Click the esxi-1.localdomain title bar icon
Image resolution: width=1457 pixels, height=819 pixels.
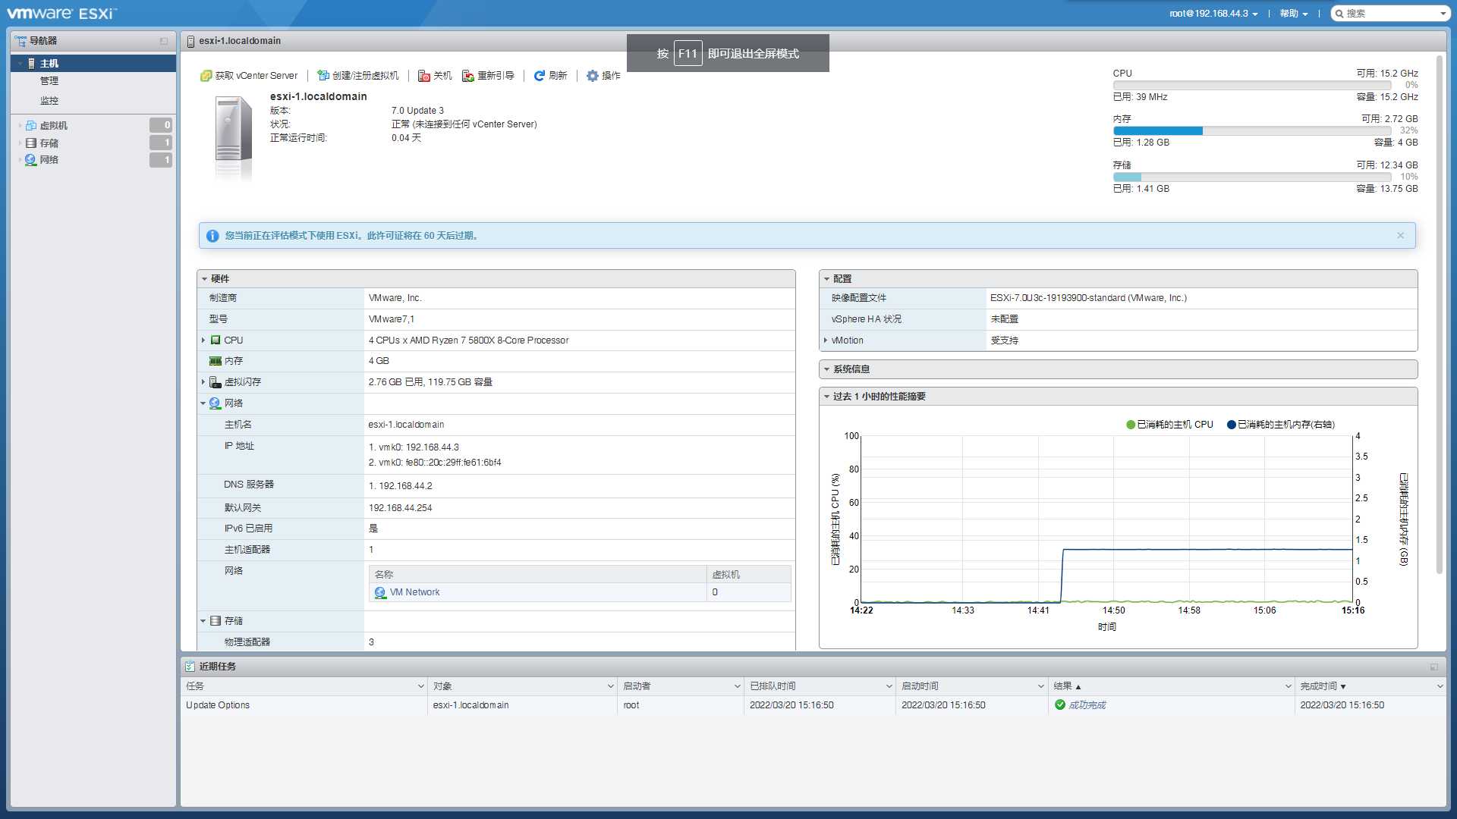190,41
